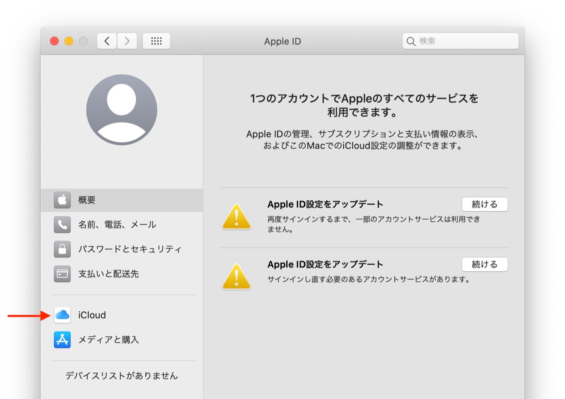Click the 1つのアカウントでApple heading

point(364,105)
